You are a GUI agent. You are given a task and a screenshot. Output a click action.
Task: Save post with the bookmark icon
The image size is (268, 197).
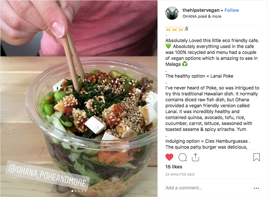(x=256, y=157)
